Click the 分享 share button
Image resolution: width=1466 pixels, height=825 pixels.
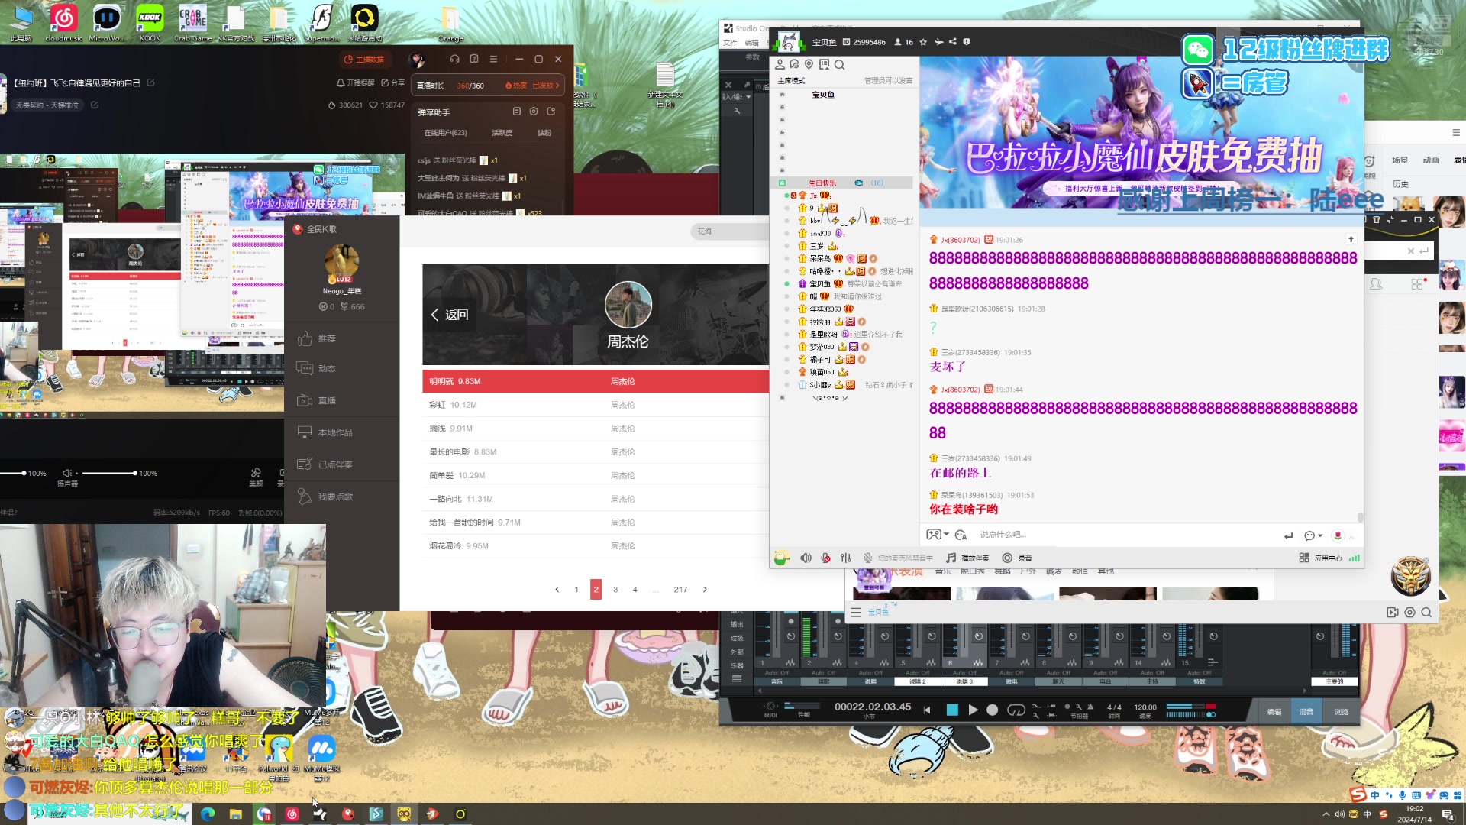point(393,82)
